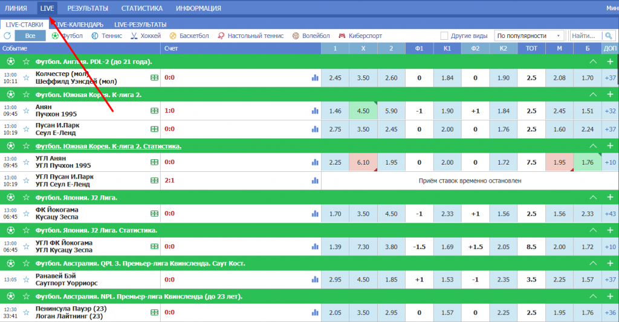Viewport: 619px width, 322px height.
Task: Choose the Киберспорт filter
Action: point(343,36)
